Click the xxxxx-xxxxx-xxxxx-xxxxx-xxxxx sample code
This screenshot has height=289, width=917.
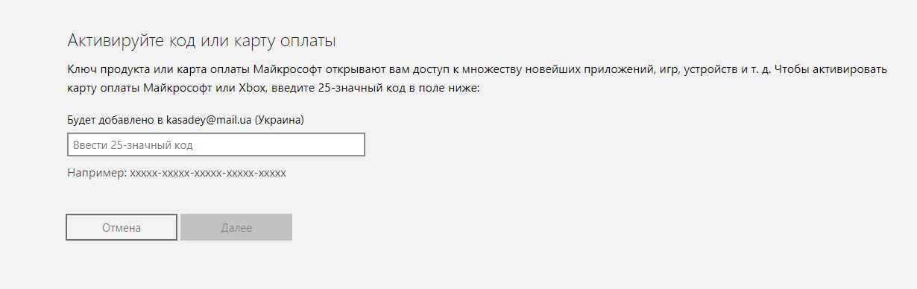[x=208, y=173]
